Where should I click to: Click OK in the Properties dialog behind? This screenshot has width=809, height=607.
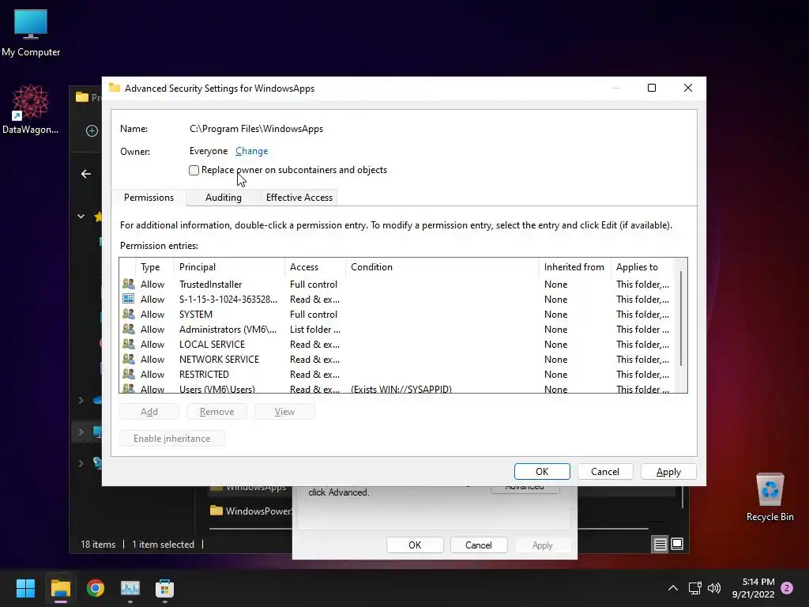(x=415, y=545)
